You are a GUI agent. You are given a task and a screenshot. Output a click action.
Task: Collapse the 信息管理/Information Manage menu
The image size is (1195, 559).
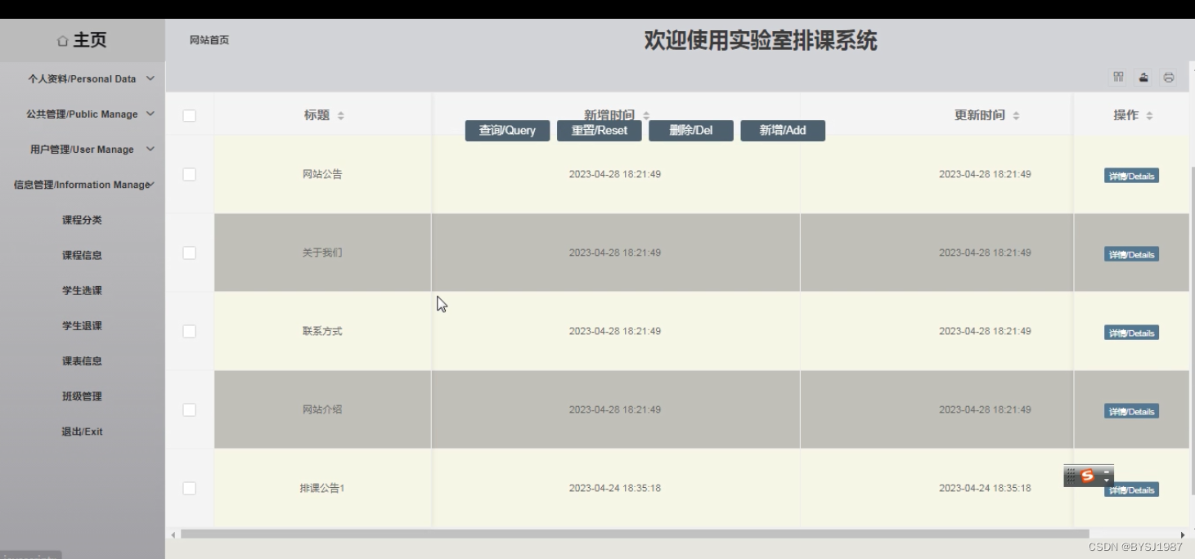[x=83, y=185]
